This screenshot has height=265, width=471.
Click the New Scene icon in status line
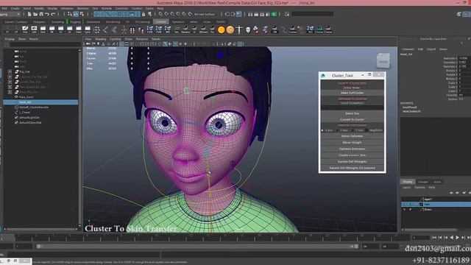(29, 14)
